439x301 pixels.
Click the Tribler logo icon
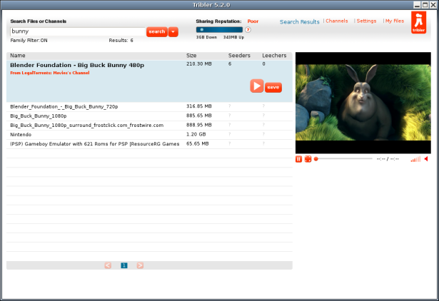point(418,22)
